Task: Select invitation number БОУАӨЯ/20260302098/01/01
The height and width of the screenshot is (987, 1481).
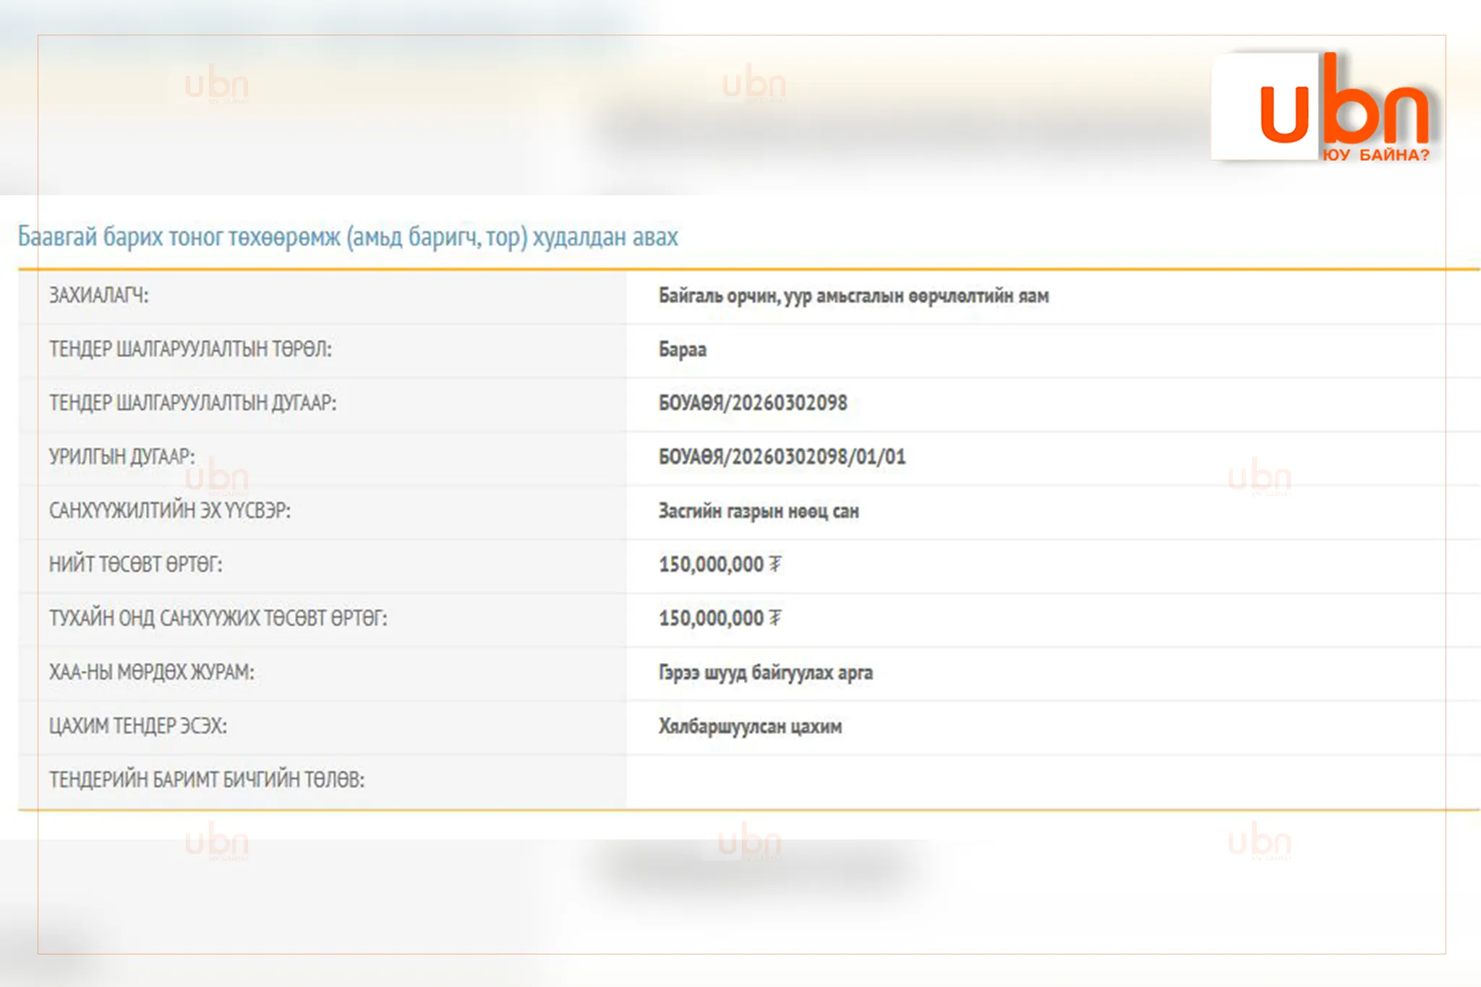Action: pyautogui.click(x=782, y=457)
